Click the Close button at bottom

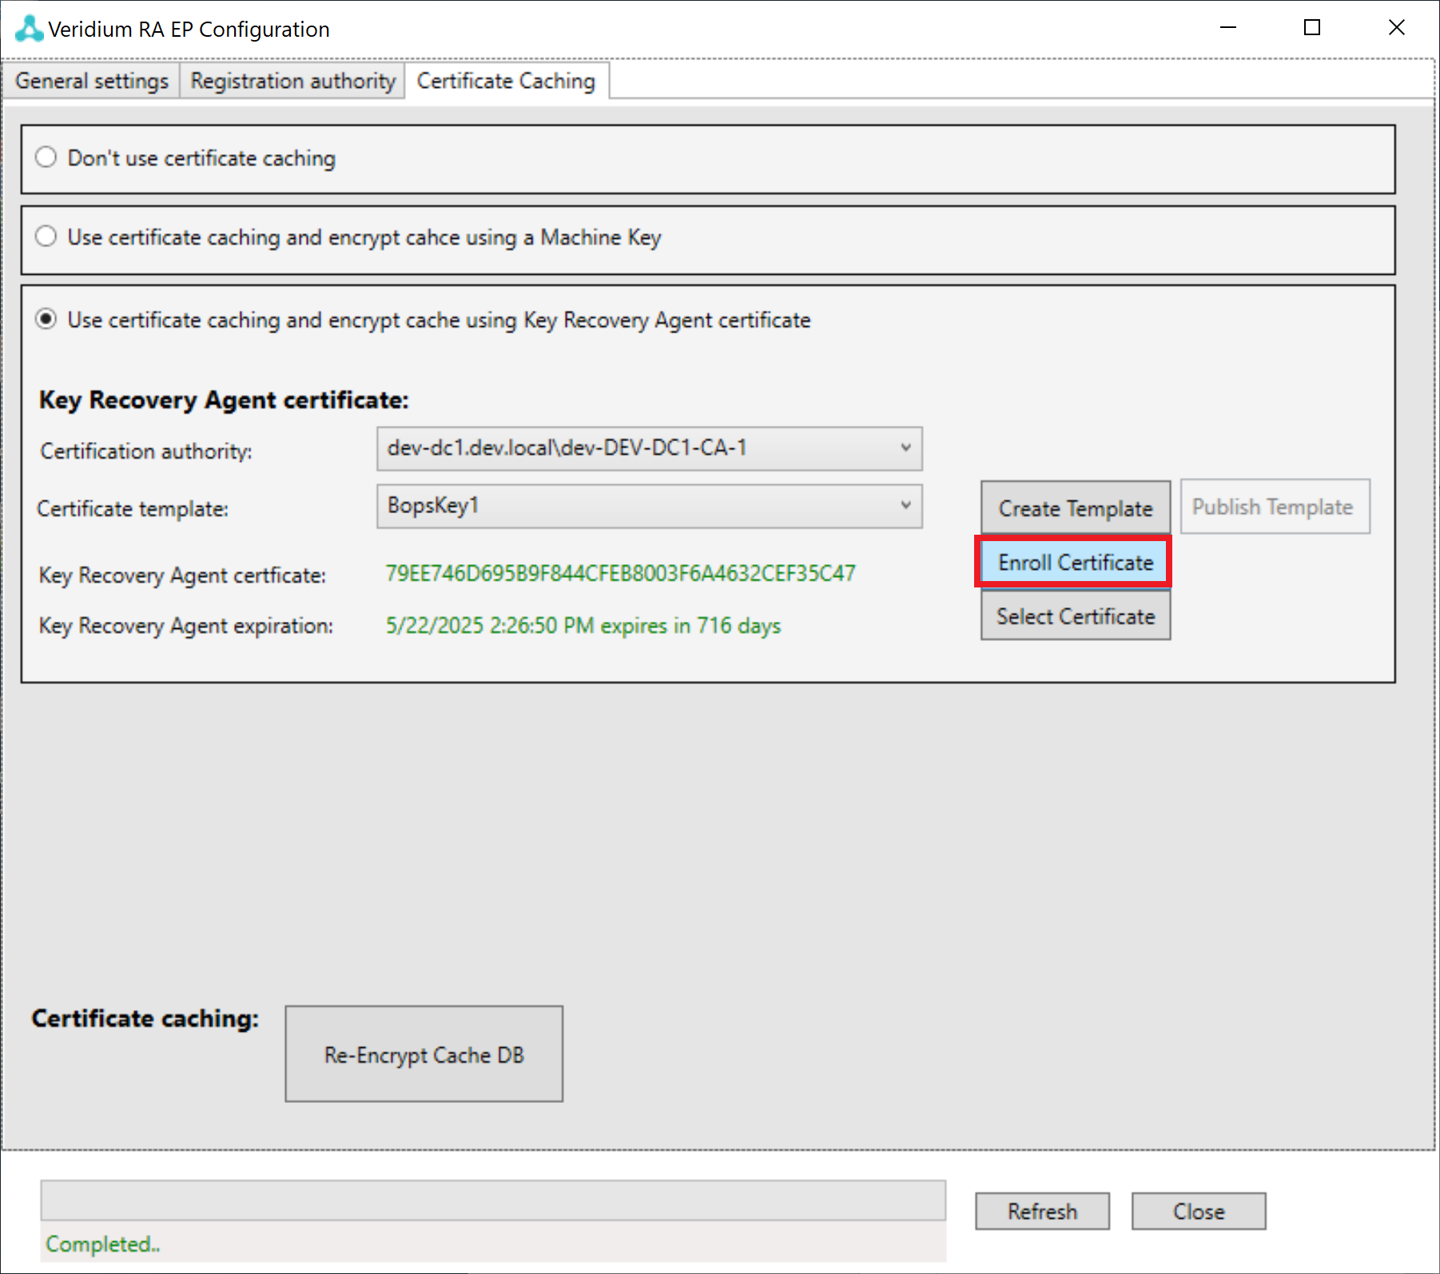pos(1198,1211)
